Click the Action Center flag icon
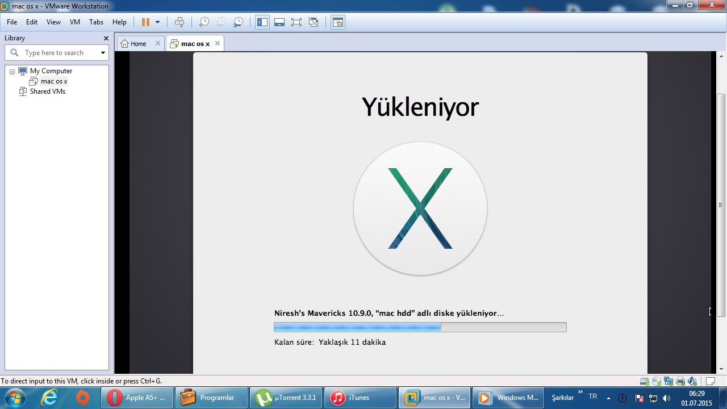The image size is (727, 409). pos(639,398)
